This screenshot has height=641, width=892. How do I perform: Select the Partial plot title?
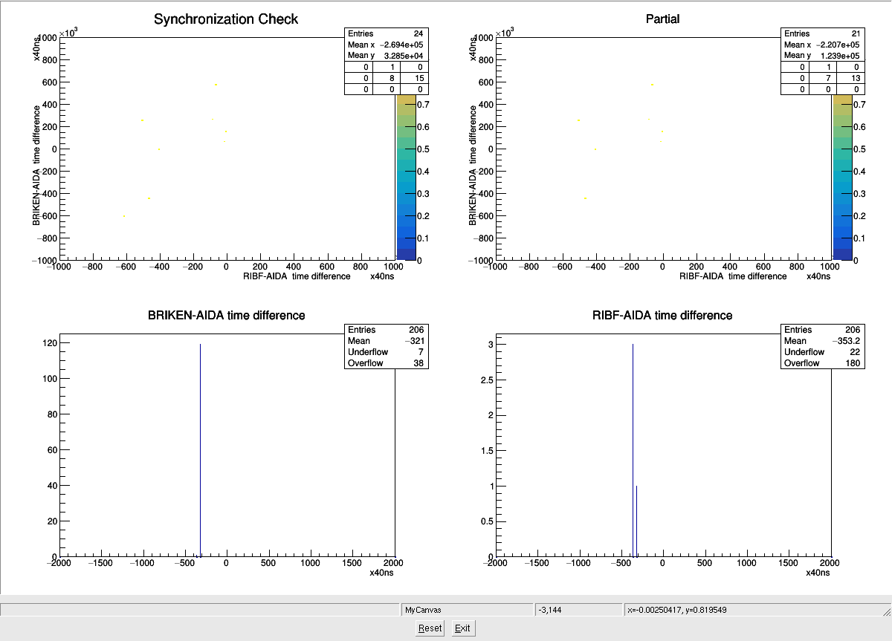(662, 19)
